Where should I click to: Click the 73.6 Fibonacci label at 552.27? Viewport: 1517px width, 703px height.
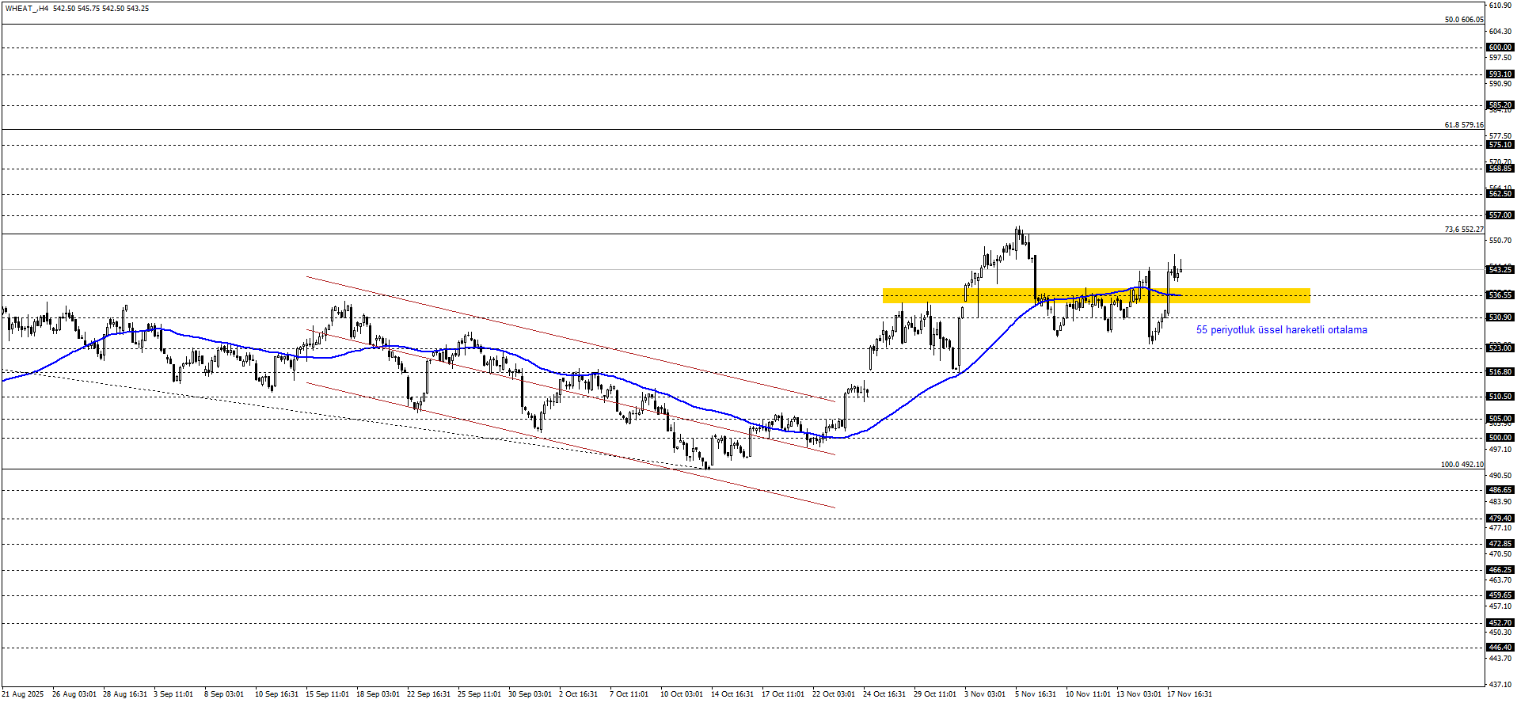click(x=1463, y=230)
